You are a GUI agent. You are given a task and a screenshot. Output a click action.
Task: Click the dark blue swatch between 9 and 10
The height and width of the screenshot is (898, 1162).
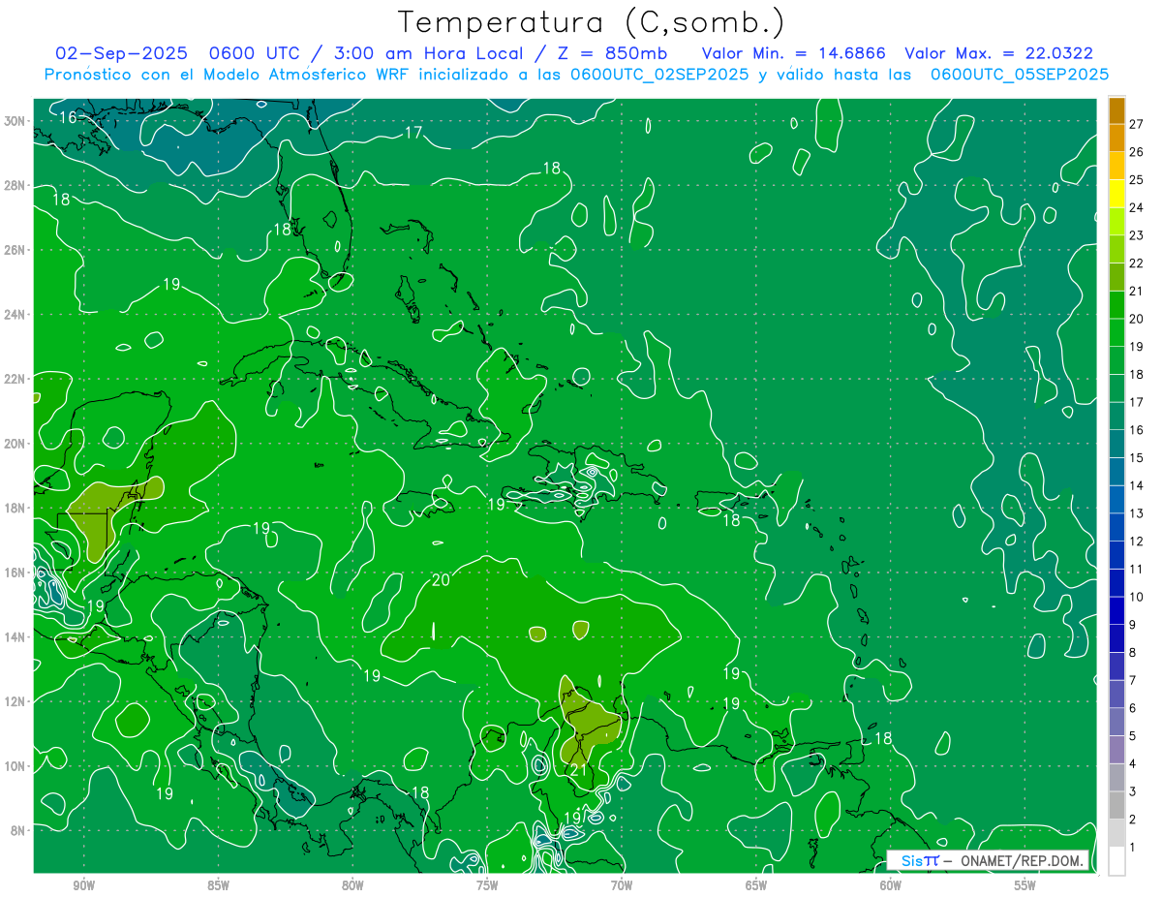tap(1116, 610)
